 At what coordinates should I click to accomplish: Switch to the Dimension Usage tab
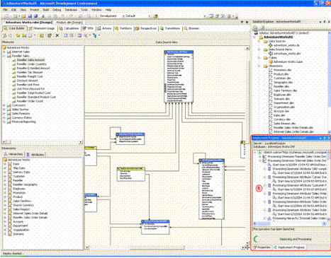click(x=42, y=28)
